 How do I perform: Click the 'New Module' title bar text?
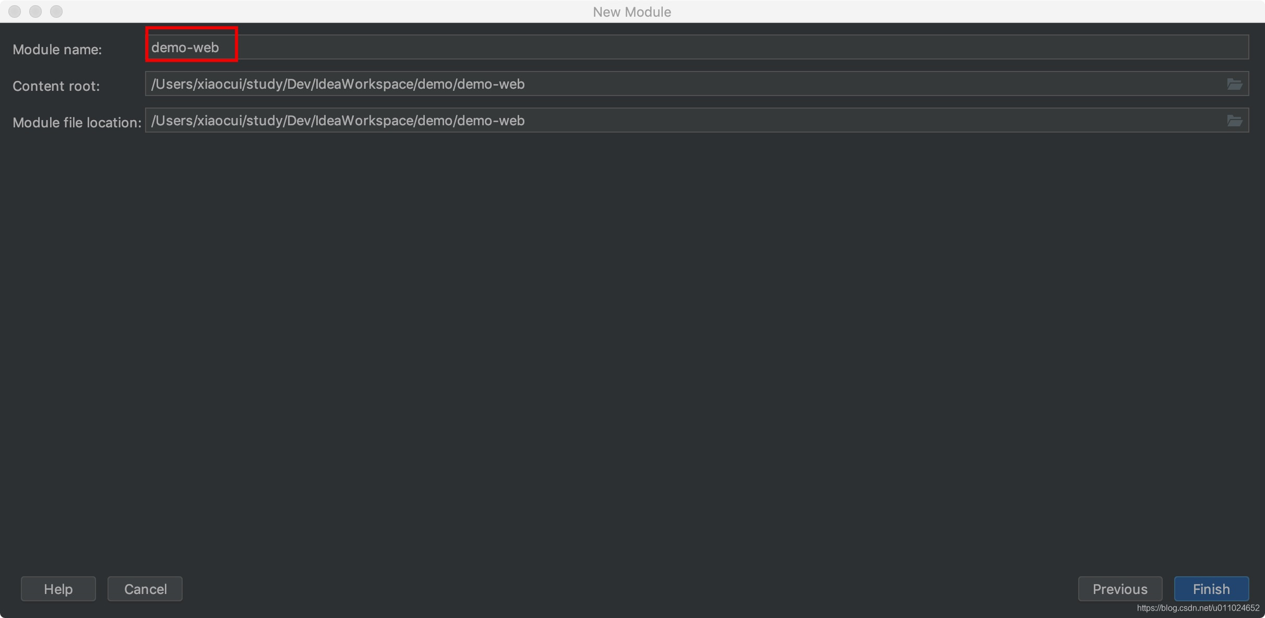[631, 12]
